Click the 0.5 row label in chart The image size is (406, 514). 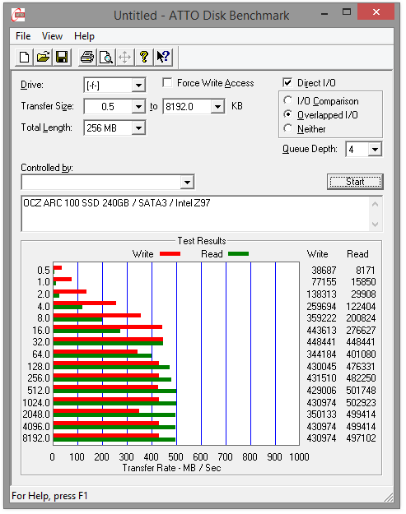(44, 270)
